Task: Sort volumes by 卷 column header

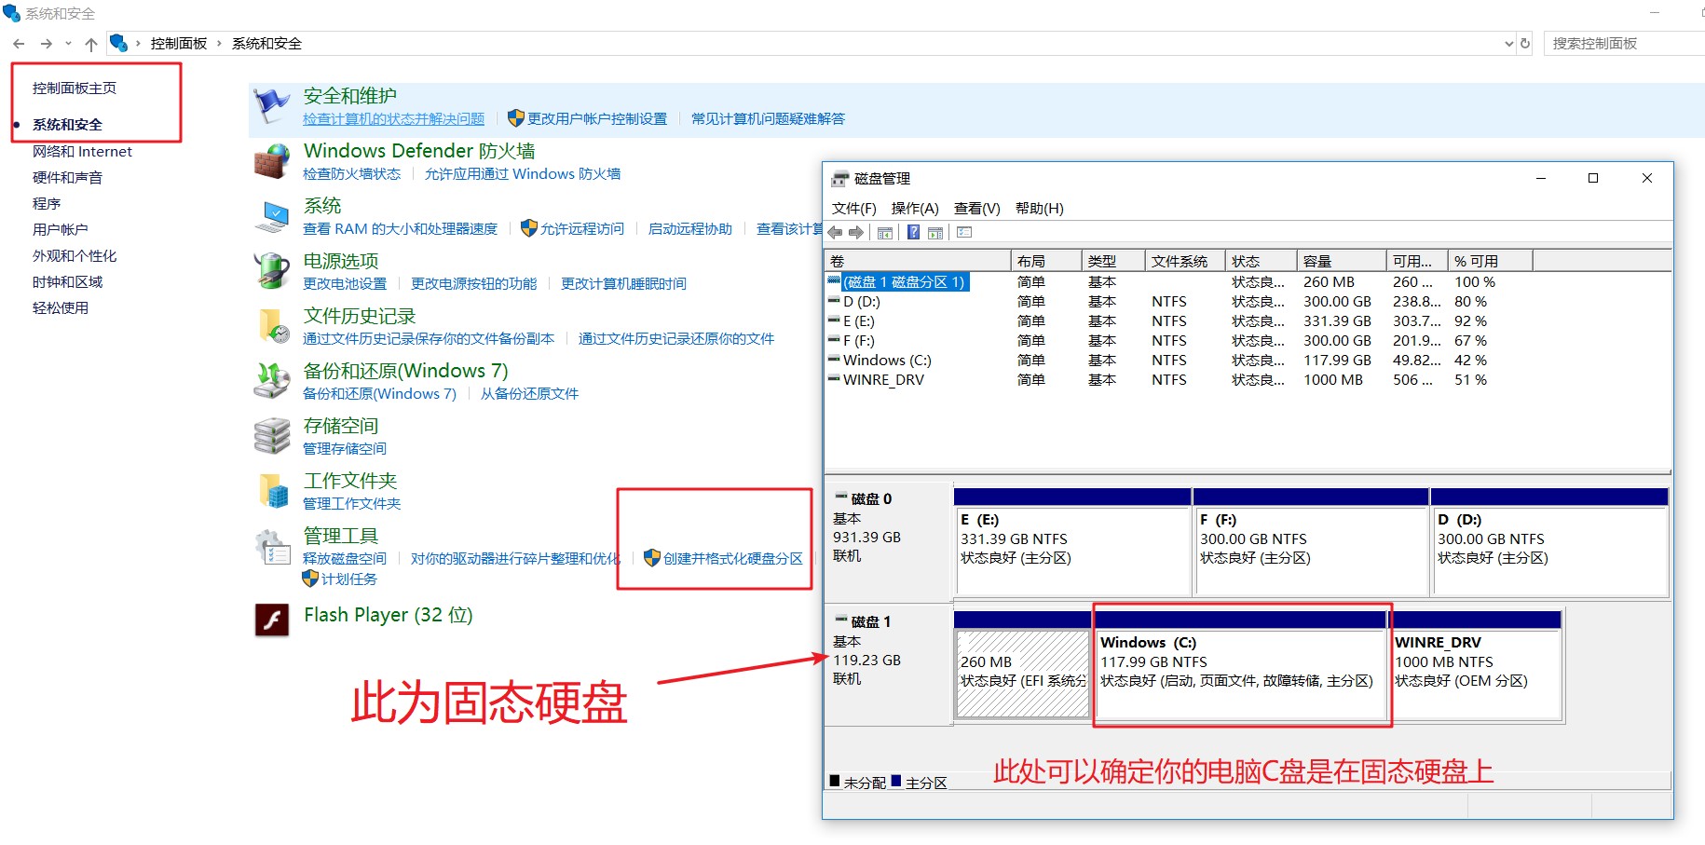Action: tap(918, 261)
